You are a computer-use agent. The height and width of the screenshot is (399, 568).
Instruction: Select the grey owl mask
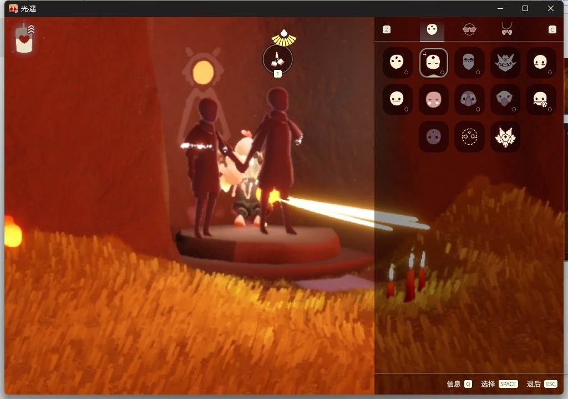coord(469,100)
